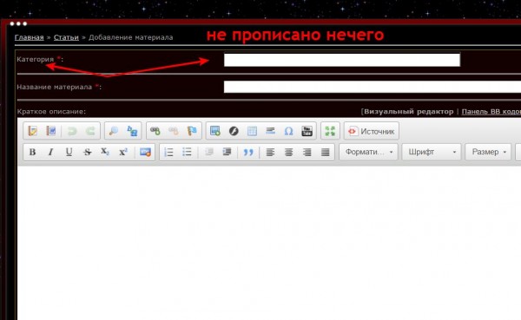The height and width of the screenshot is (320, 521).
Task: Open Find with the magnifier icon
Action: [114, 131]
